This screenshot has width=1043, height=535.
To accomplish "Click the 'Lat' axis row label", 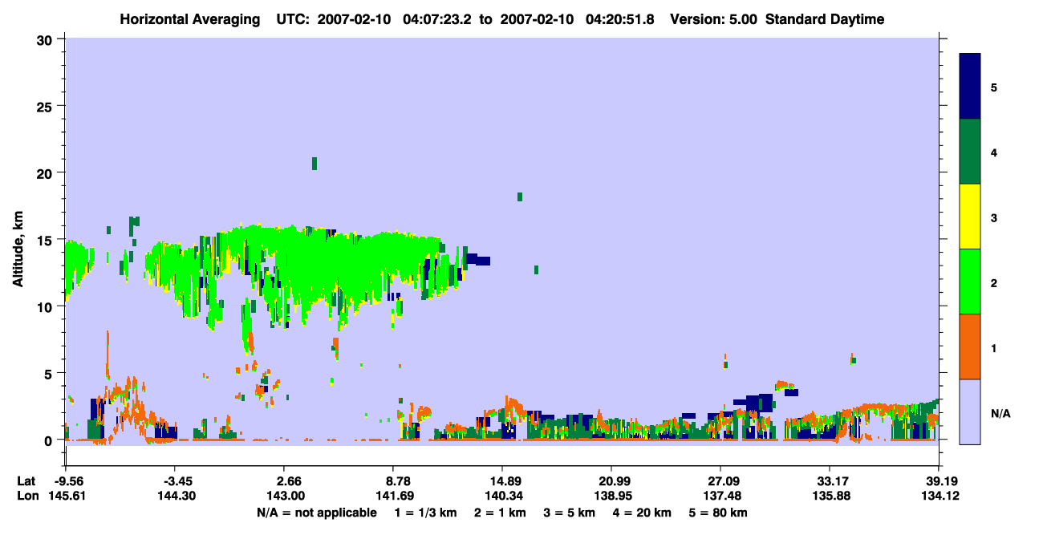I will (26, 481).
